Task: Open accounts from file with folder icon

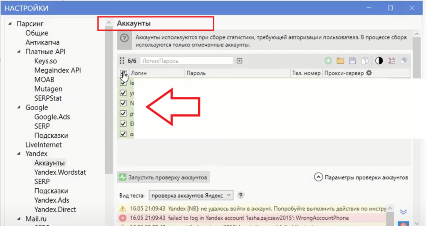Action: [x=340, y=61]
